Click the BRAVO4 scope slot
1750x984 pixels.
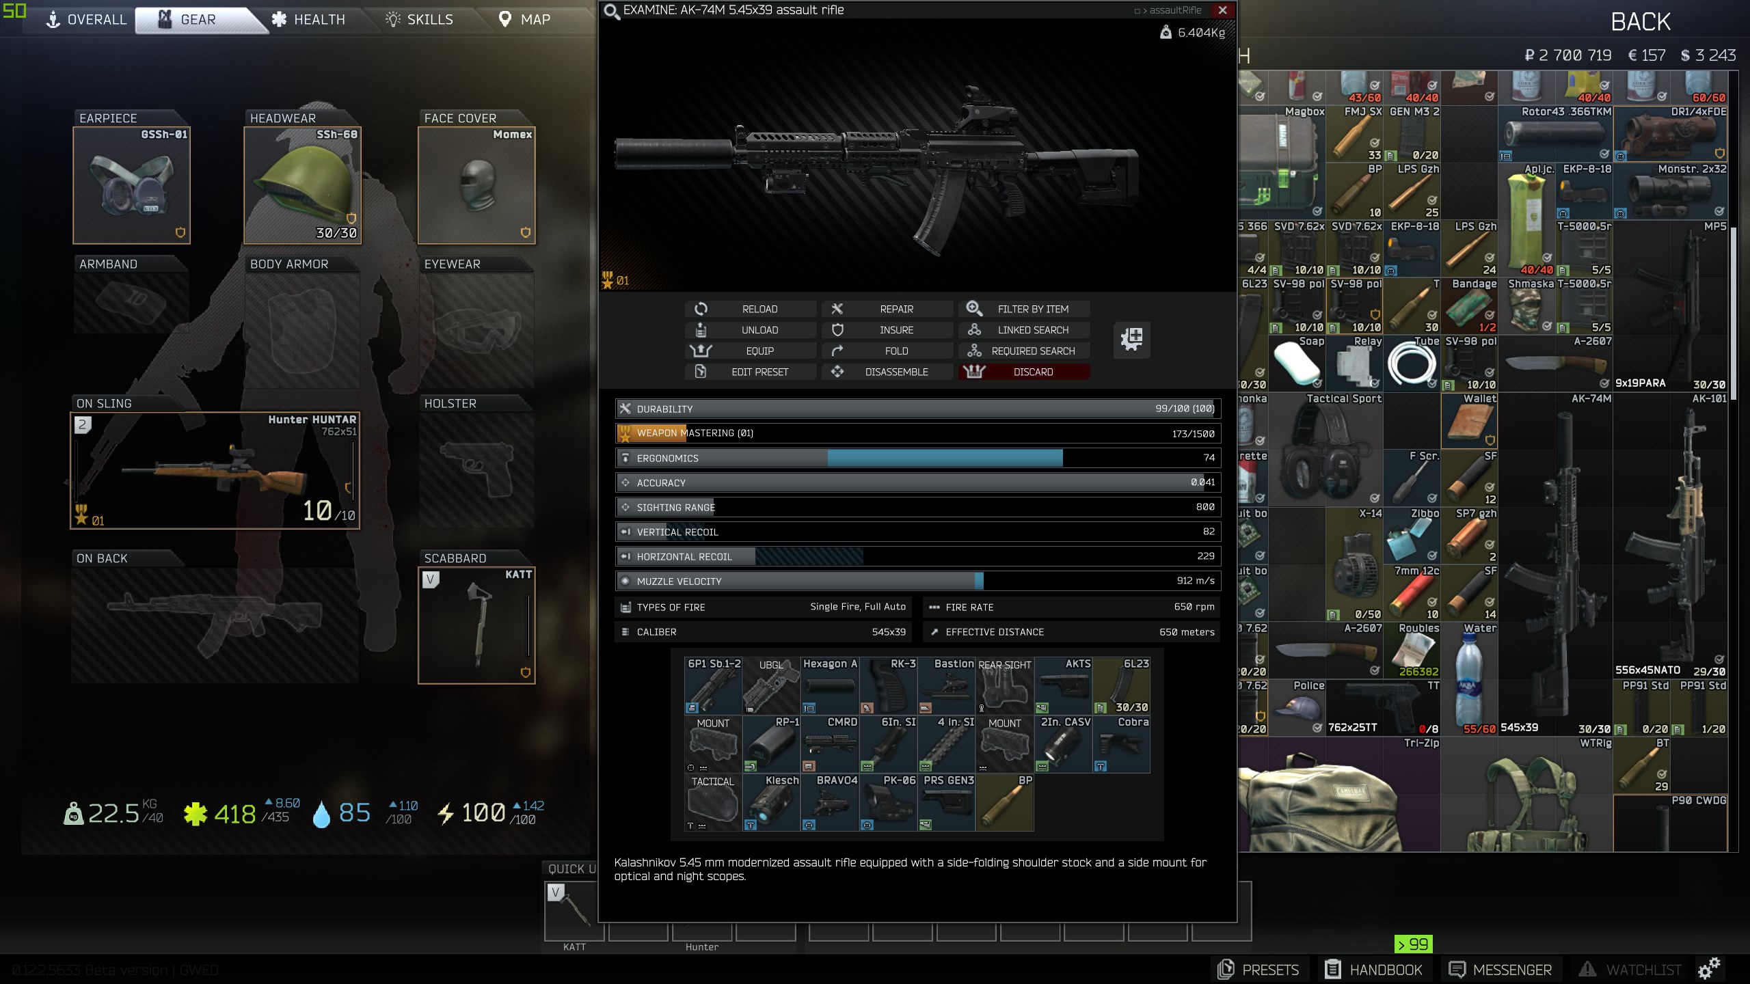(x=829, y=802)
